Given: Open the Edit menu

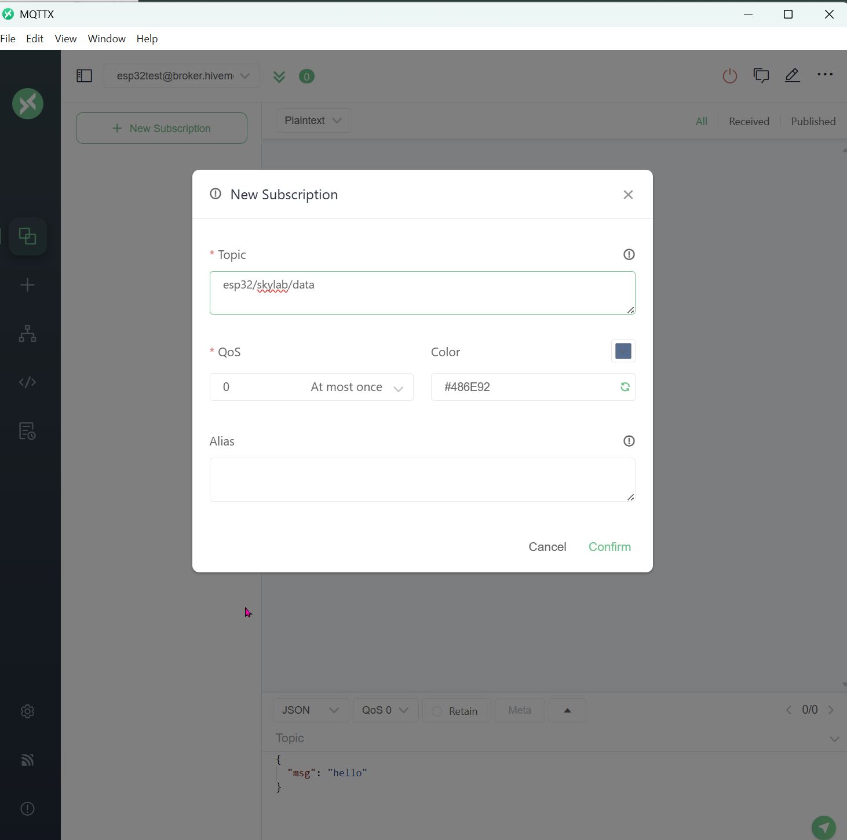Looking at the screenshot, I should tap(35, 39).
